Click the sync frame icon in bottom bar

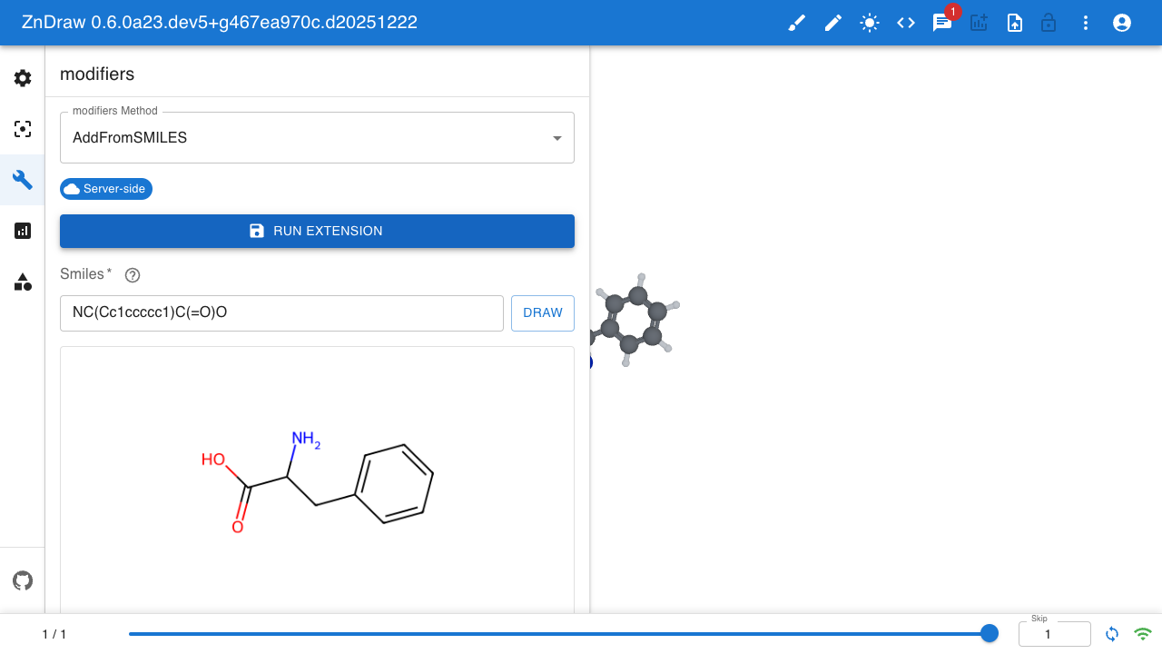tap(1112, 634)
